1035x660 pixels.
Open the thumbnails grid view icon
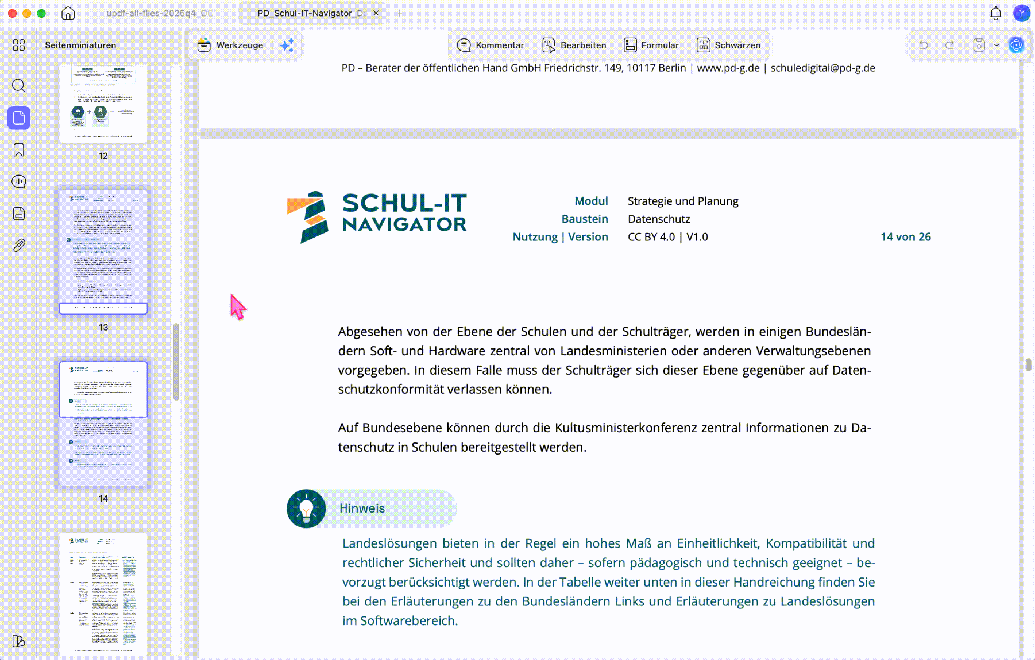click(x=19, y=45)
